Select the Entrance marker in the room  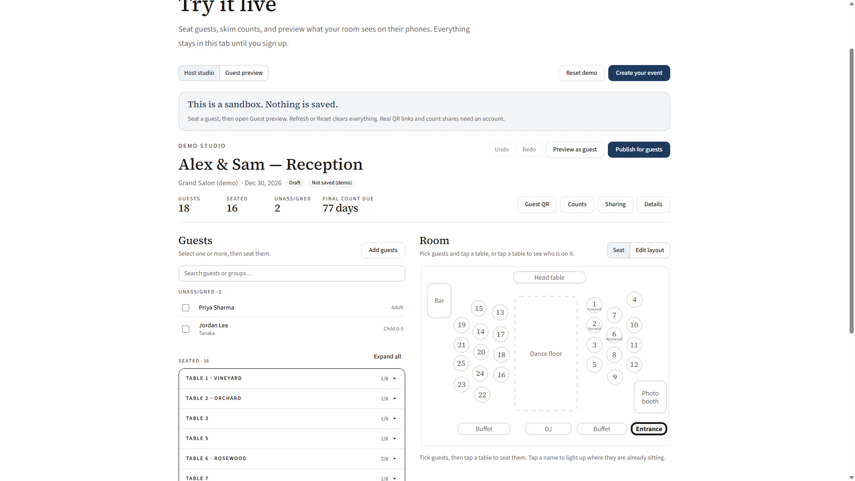[x=649, y=429]
